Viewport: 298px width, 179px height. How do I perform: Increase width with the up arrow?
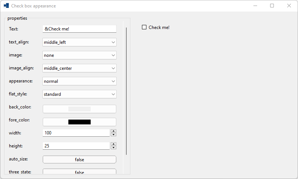114,131
